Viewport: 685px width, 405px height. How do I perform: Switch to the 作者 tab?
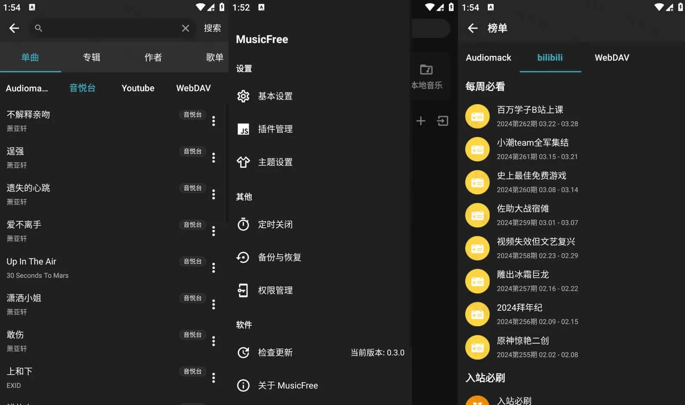click(x=153, y=57)
